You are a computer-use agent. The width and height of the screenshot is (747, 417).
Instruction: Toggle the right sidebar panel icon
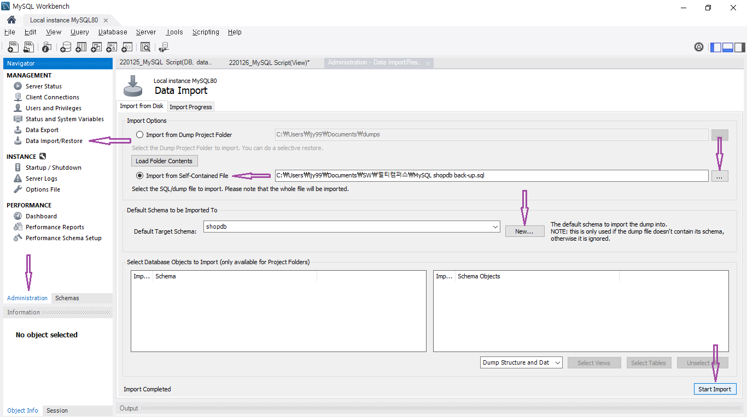tap(740, 47)
